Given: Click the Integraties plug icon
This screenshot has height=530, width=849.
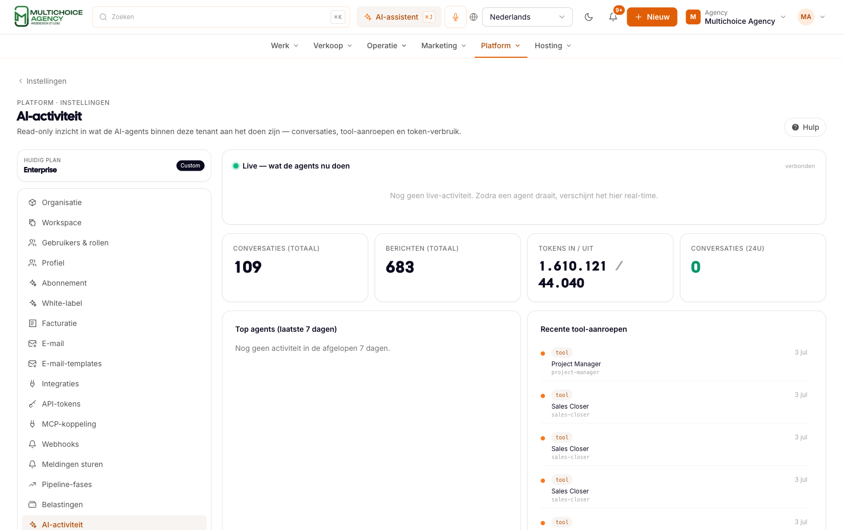Looking at the screenshot, I should coord(32,384).
